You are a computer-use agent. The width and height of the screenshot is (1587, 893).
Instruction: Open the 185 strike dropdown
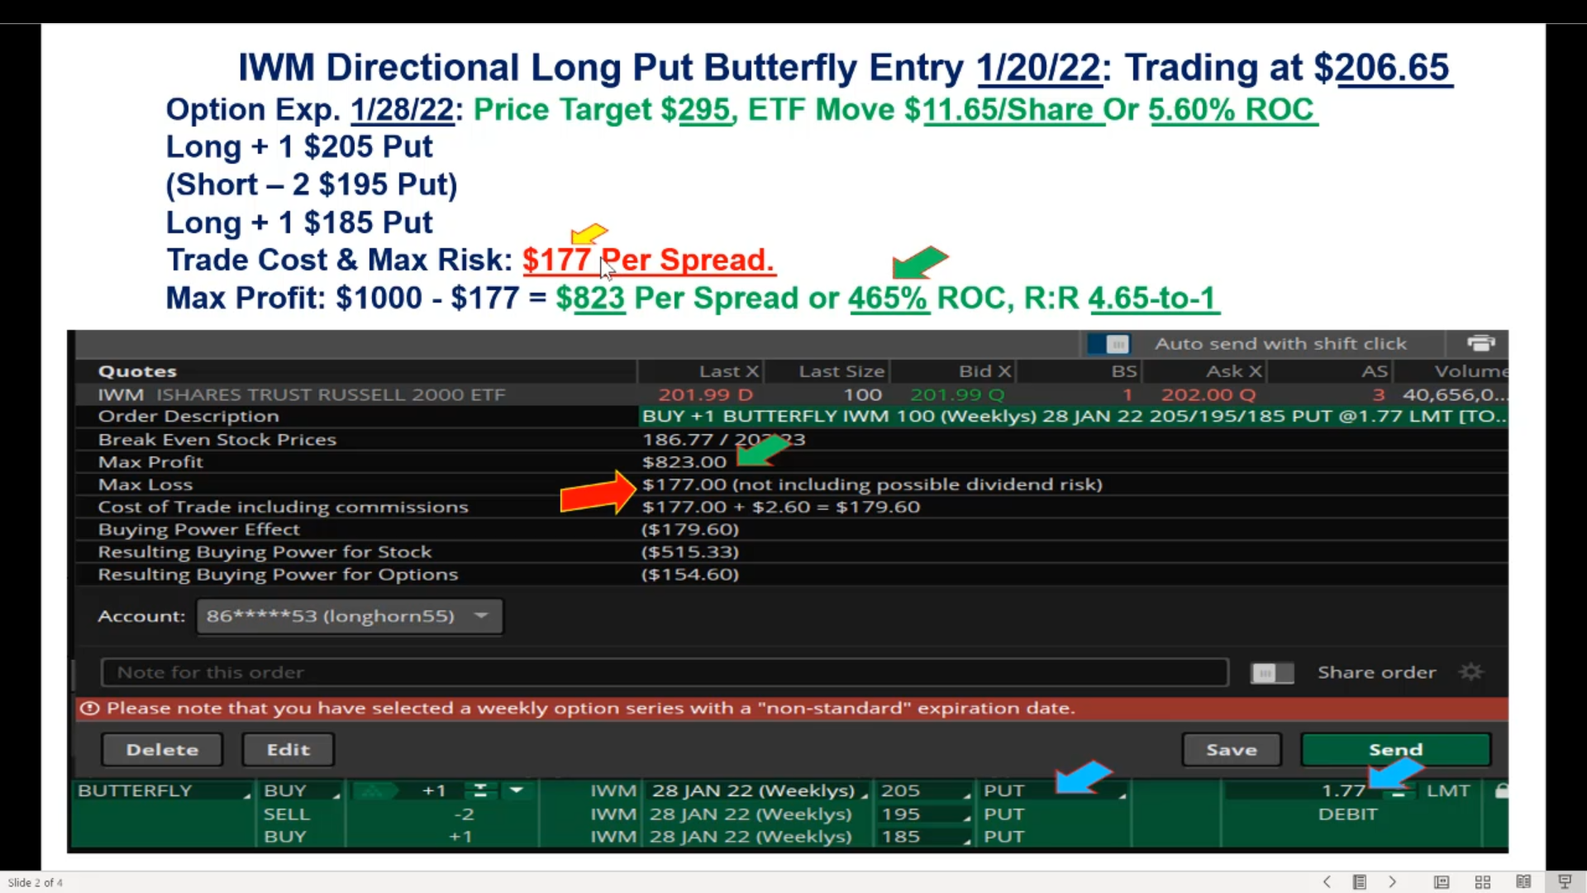(924, 837)
